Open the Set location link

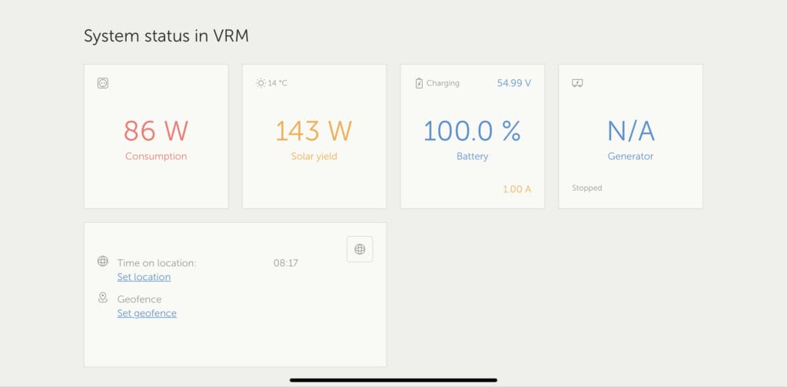click(x=144, y=277)
